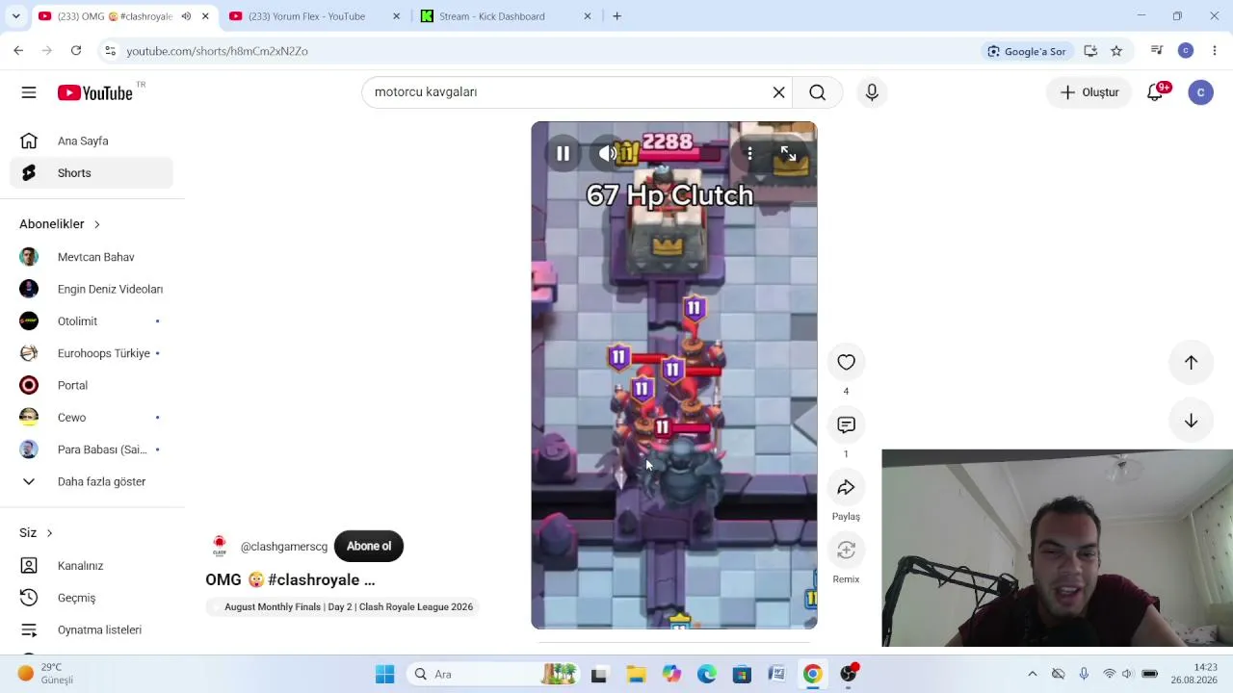Go to the previous Short

[x=1191, y=362]
